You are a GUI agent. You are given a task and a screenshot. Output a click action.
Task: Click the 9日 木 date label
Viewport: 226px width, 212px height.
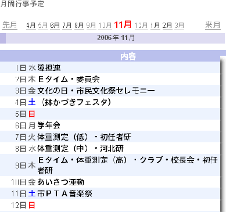[26, 166]
